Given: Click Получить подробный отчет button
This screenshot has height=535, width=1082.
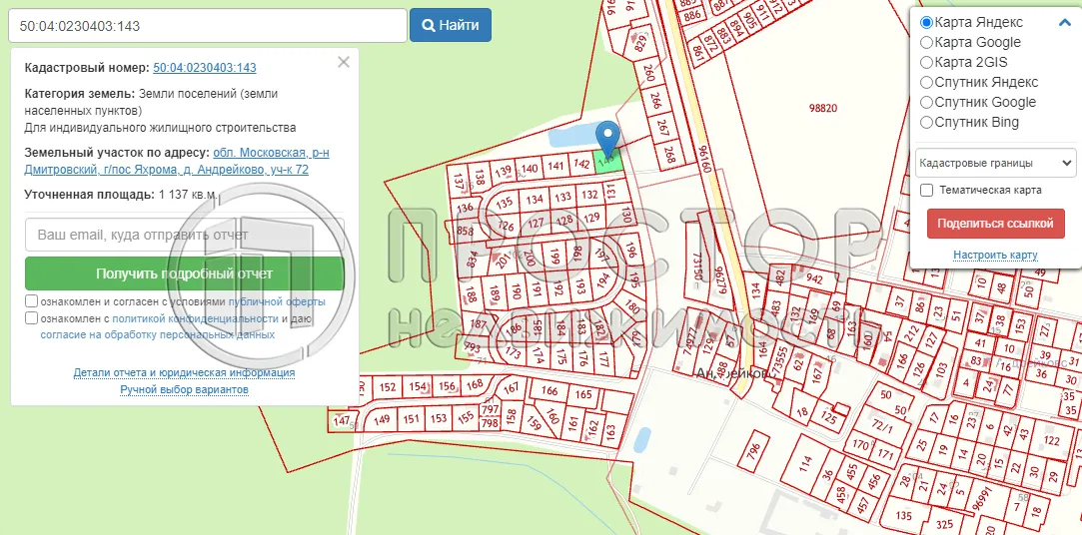Looking at the screenshot, I should [x=184, y=273].
